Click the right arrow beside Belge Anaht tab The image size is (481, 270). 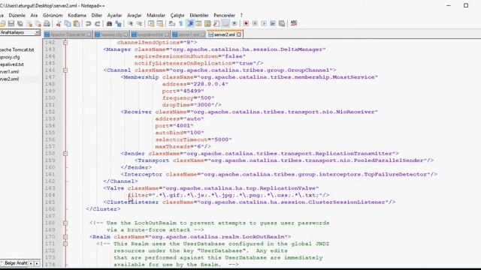click(x=37, y=263)
